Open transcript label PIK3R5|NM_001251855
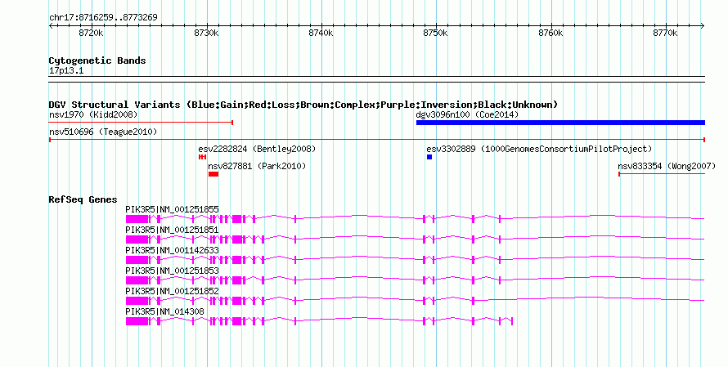 click(x=173, y=210)
